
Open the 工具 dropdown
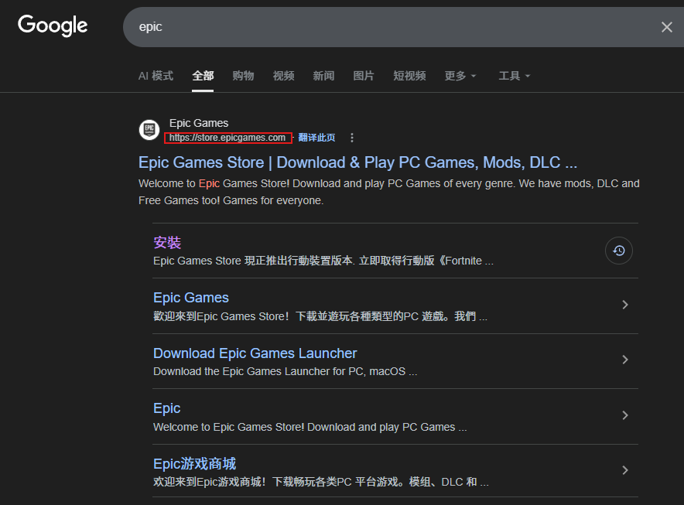point(515,76)
